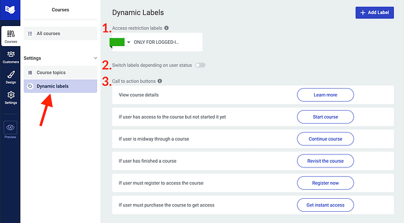Open the label color dropdown arrow
Image resolution: width=404 pixels, height=223 pixels.
128,42
